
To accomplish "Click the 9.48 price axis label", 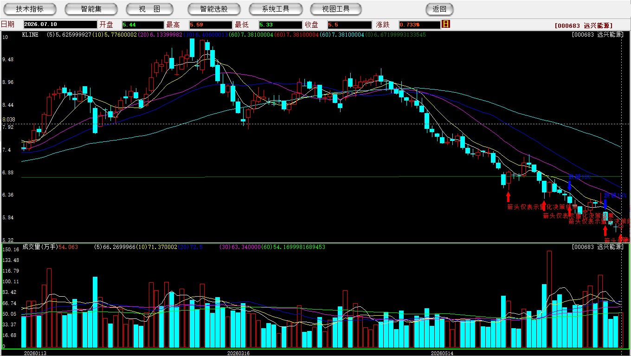I will tap(8, 59).
